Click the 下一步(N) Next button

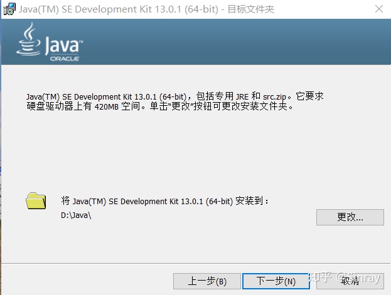(276, 281)
